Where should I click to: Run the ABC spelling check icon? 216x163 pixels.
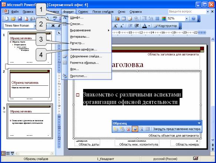55,18
